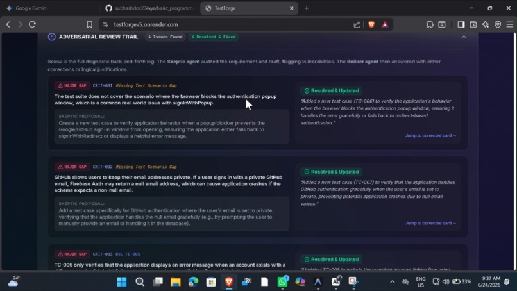Reload the TestForge page
This screenshot has width=517, height=291.
32,24
